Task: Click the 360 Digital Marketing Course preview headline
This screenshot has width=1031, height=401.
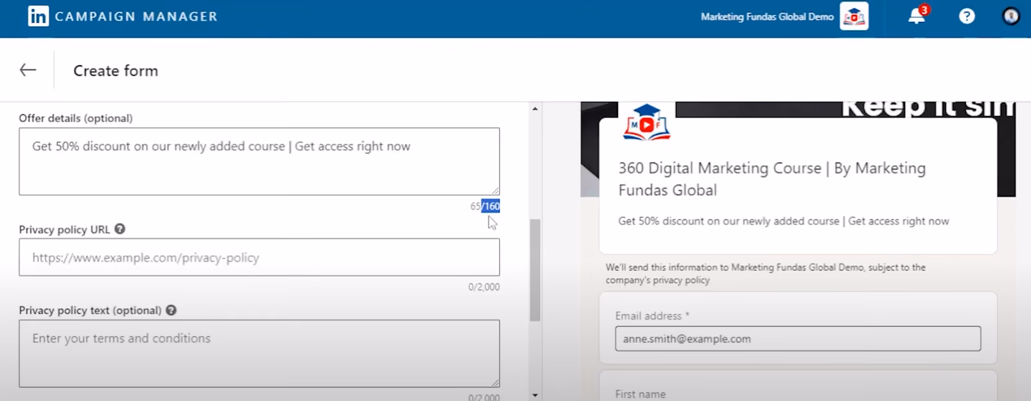Action: click(x=772, y=179)
